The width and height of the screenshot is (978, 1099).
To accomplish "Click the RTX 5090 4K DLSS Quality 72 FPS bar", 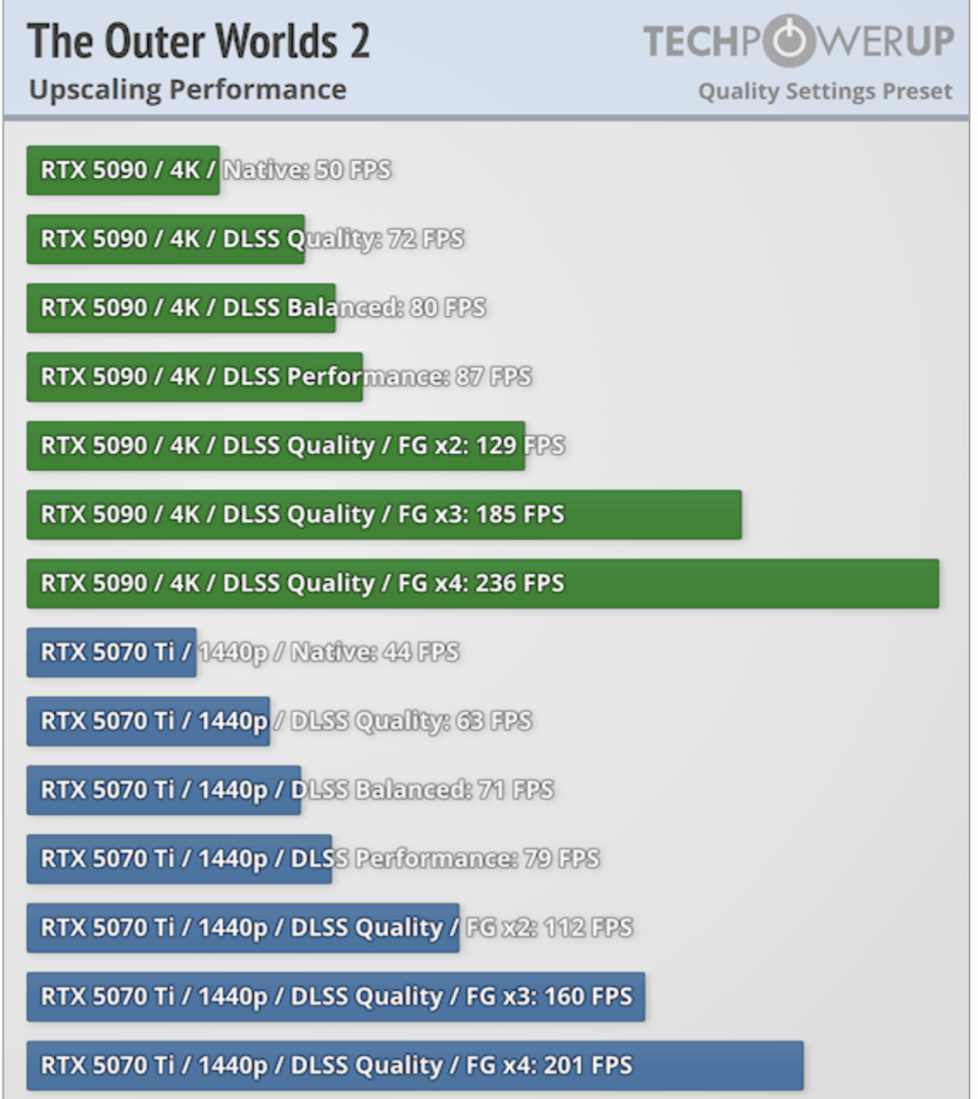I will pos(165,239).
